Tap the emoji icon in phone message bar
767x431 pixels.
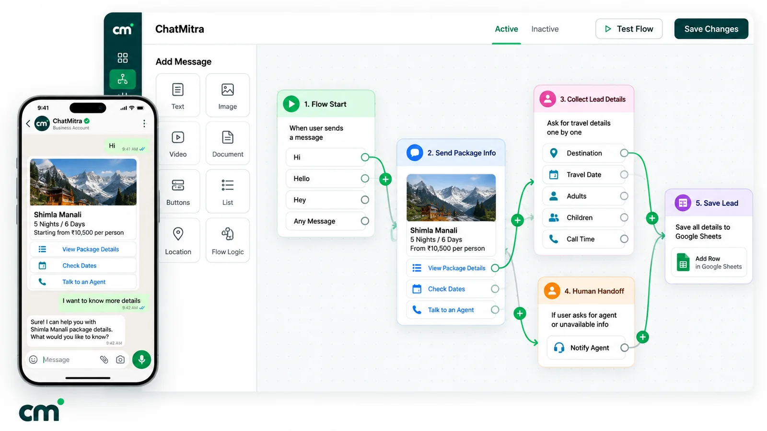point(33,360)
